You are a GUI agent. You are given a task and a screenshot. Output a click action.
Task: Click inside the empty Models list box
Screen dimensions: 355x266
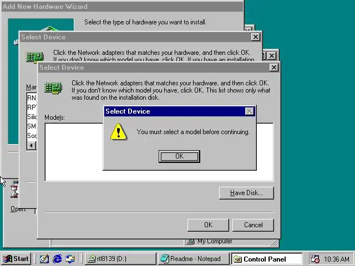74,152
